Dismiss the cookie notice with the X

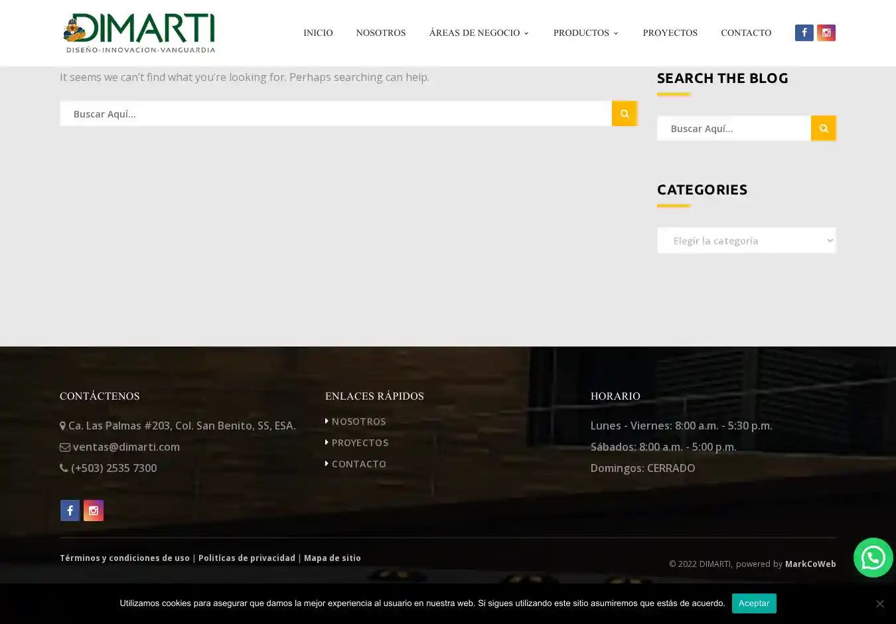tap(879, 603)
